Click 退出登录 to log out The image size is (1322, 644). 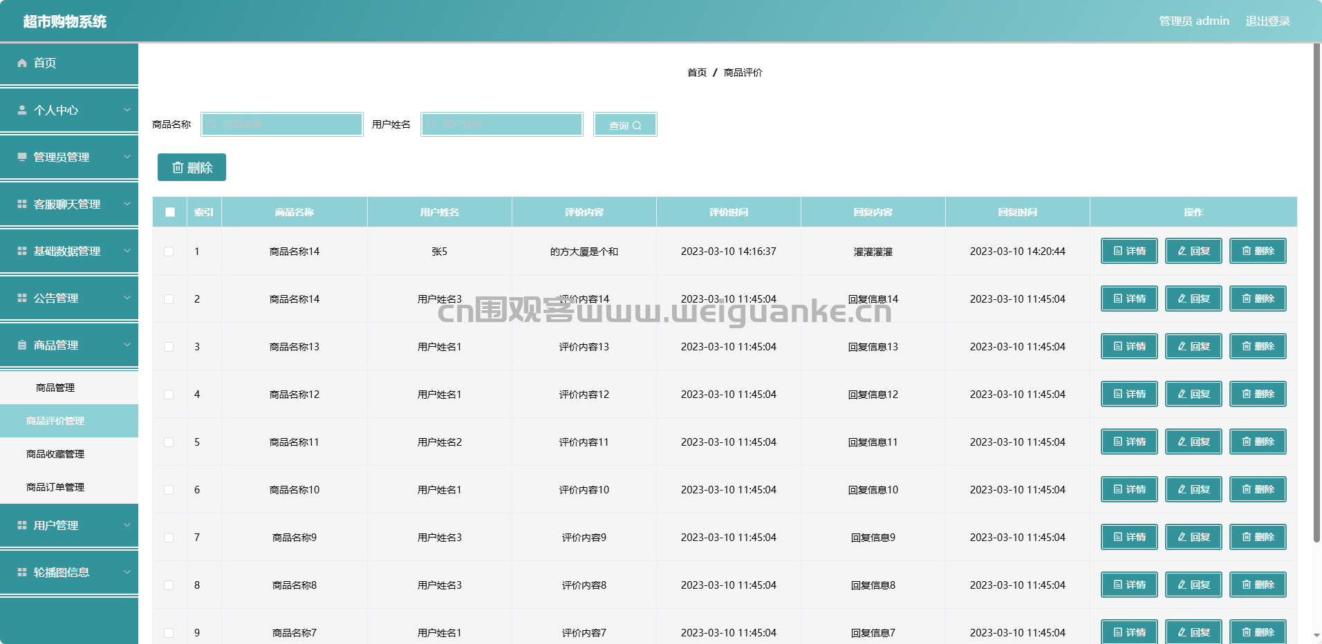coord(1267,21)
